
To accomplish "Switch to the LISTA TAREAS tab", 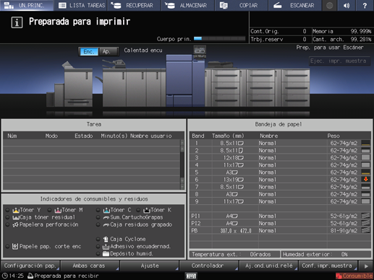I will click(x=82, y=5).
